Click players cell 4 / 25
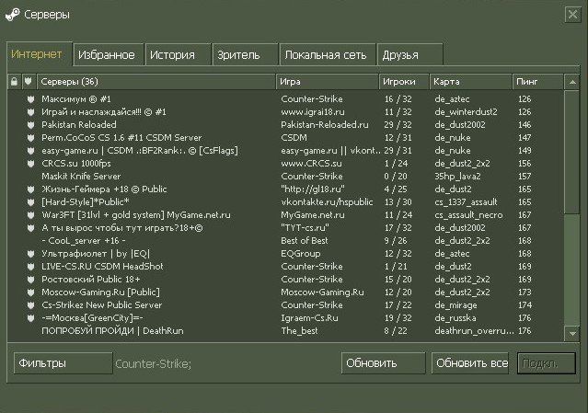The image size is (588, 413). click(398, 189)
